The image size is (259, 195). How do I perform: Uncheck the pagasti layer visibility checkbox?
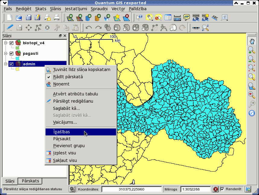11,53
